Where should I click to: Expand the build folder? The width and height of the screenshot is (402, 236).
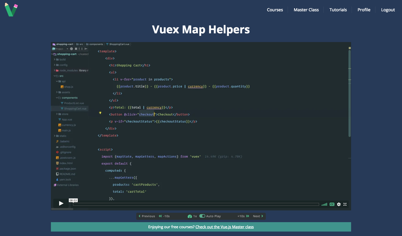pos(54,59)
